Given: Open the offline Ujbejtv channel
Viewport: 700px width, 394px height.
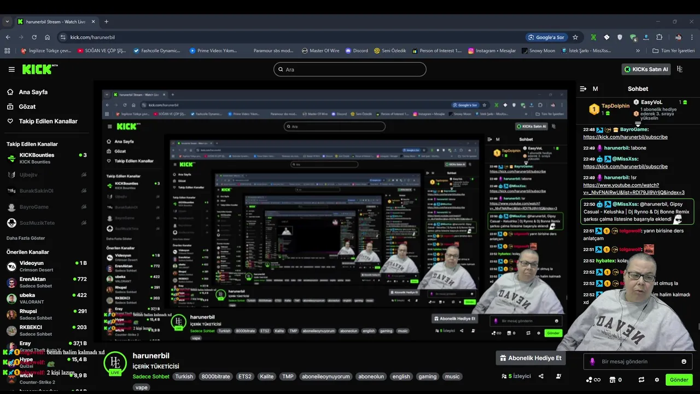Looking at the screenshot, I should click(x=46, y=175).
